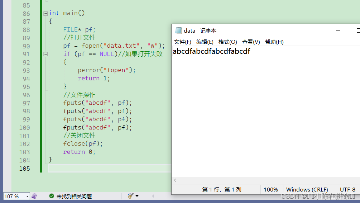Click the empty line 105 in editor
360x203 pixels.
click(110, 169)
